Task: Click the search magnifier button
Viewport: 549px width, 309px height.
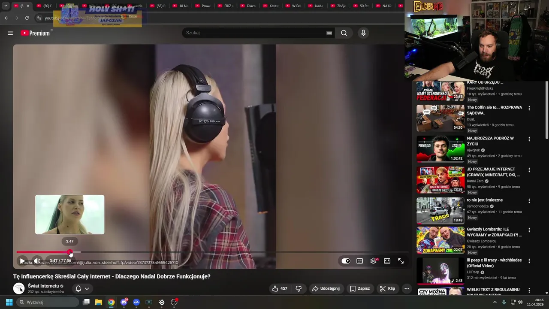Action: (344, 33)
